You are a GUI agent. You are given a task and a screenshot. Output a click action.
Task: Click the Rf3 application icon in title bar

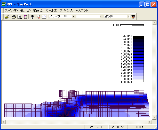click(x=3, y=4)
